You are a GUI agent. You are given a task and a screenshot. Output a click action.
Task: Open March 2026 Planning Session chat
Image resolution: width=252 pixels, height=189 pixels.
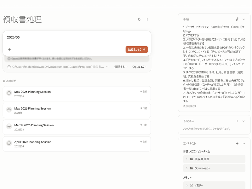click(77, 127)
